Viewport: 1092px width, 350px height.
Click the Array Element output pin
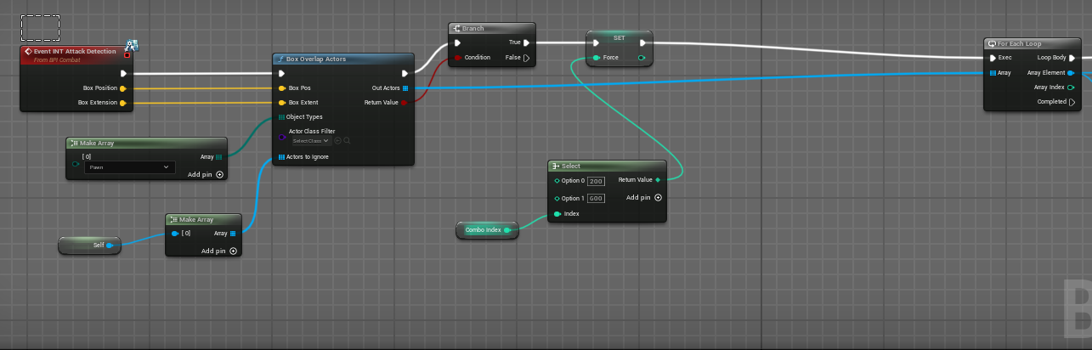point(1072,73)
